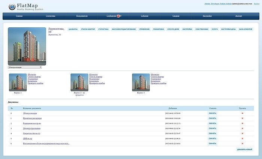Open the 3D визуализация dropdown
The height and width of the screenshot is (159, 262).
coord(25,67)
